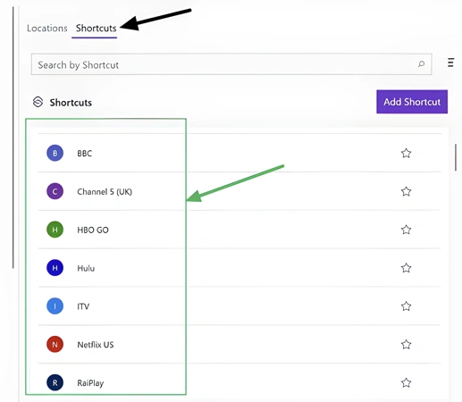Click the BBC avatar icon
This screenshot has width=462, height=402.
tap(55, 153)
